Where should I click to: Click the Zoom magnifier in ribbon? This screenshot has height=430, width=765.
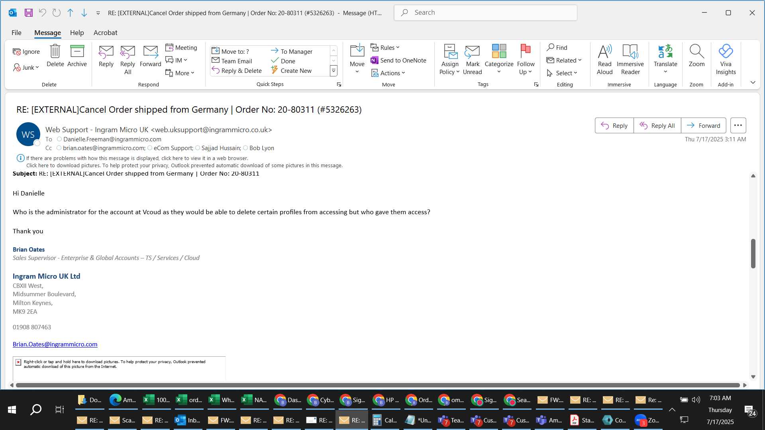pos(696,56)
